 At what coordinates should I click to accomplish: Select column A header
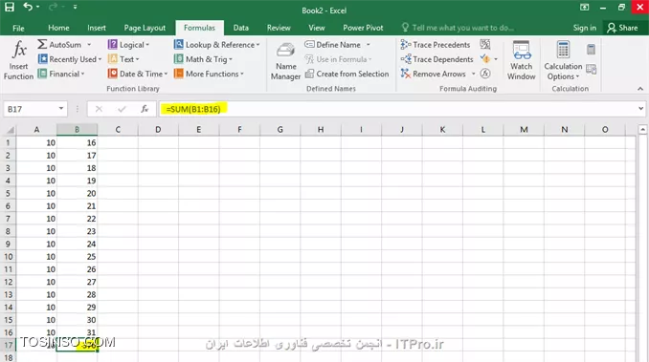pos(36,130)
